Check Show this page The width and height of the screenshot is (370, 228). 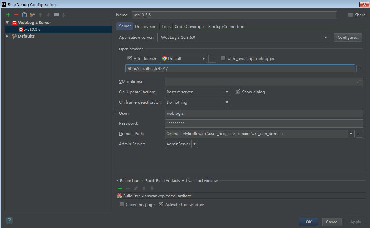[122, 204]
